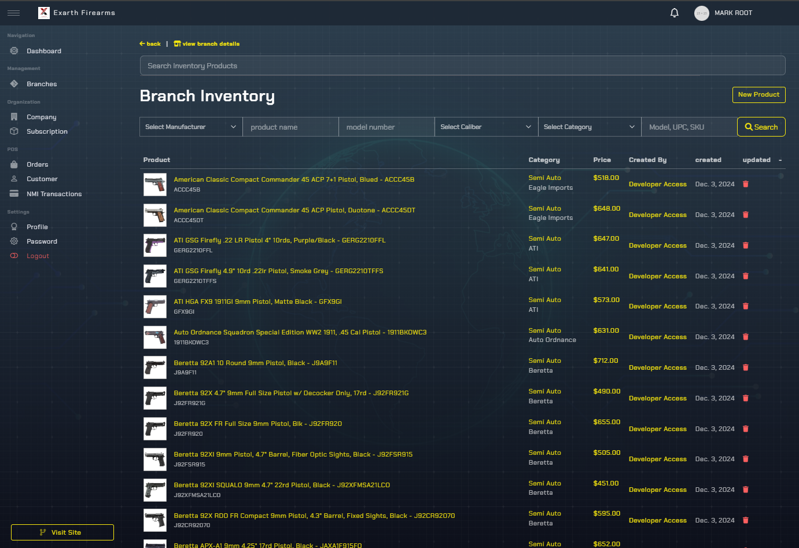This screenshot has height=548, width=799.
Task: Open Branches menu item
Action: 42,84
